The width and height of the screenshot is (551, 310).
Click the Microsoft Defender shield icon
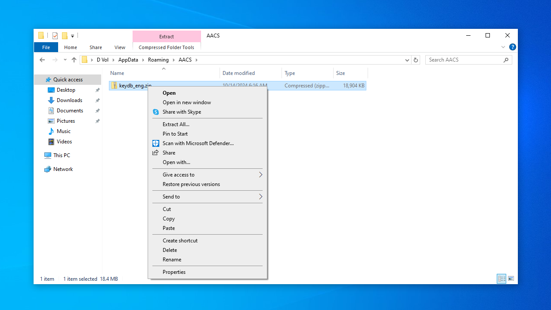pyautogui.click(x=156, y=143)
